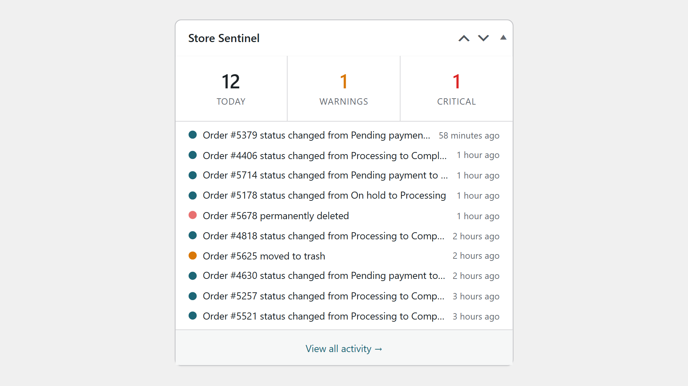The image size is (688, 386).
Task: Select Order #5678 permanently deleted entry
Action: [344, 216]
